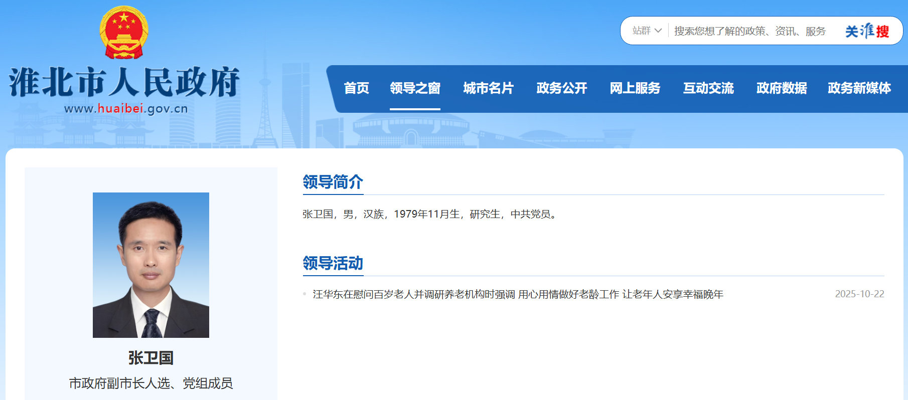Open 政务公开 menu item
Image resolution: width=908 pixels, height=400 pixels.
tap(562, 88)
